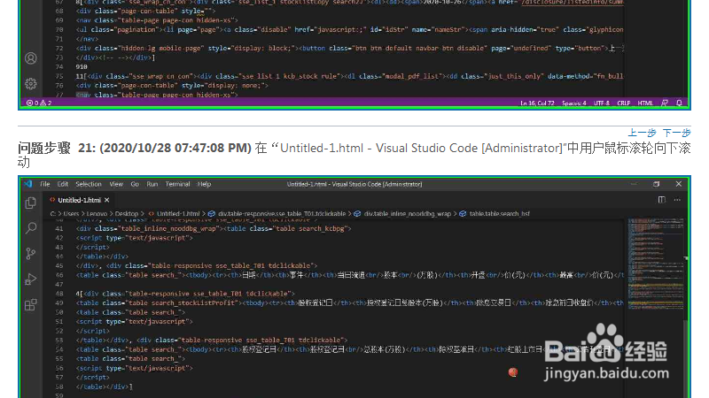Close the Untitled-1.html tab

coord(106,200)
